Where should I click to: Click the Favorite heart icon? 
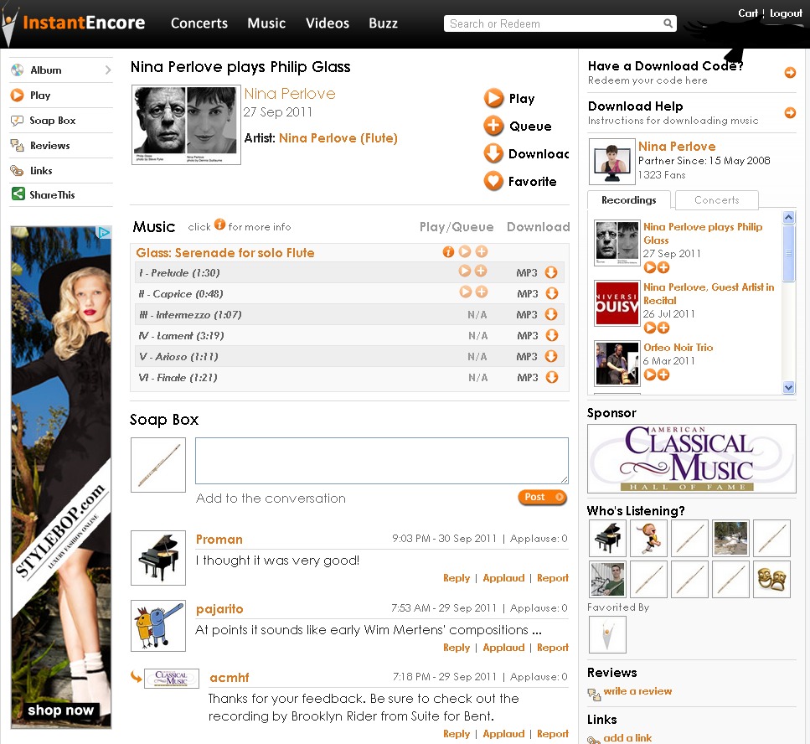click(x=493, y=181)
